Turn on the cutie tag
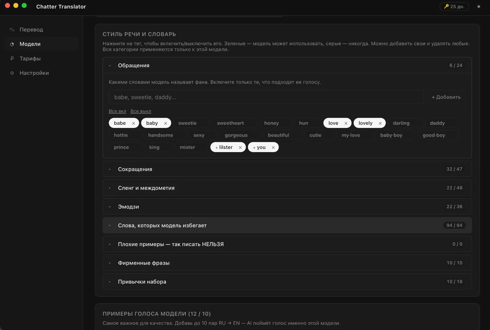490x330 pixels. click(x=319, y=135)
